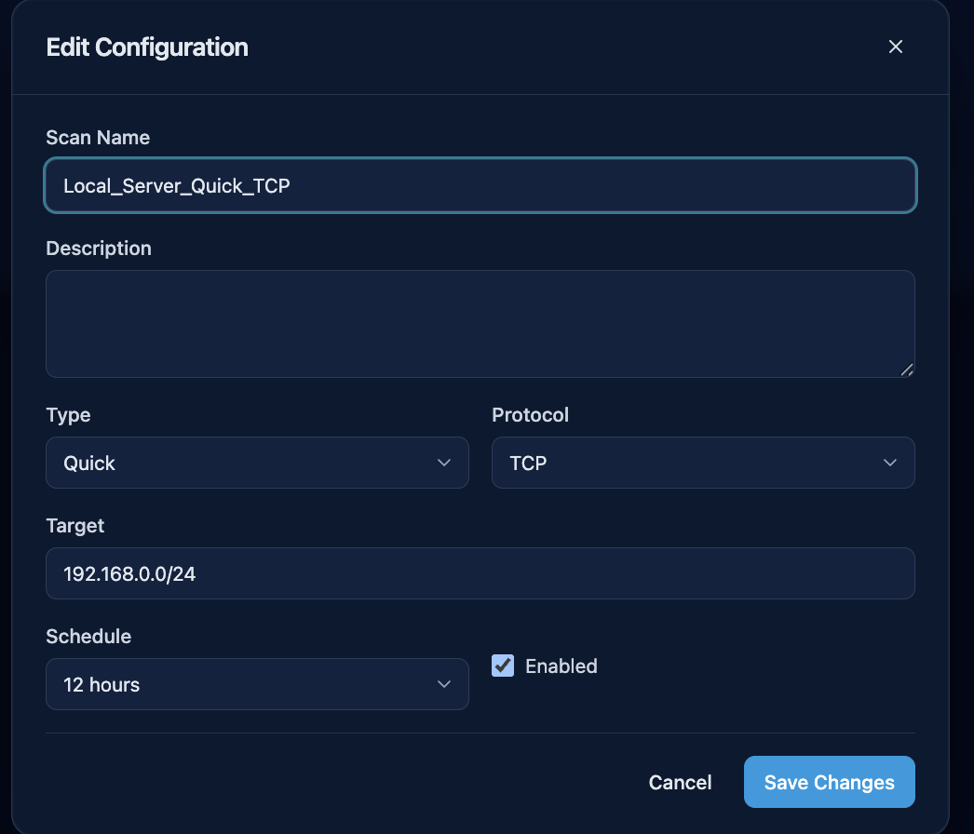Open the Type dropdown showing Quick
The width and height of the screenshot is (974, 834).
(x=257, y=463)
